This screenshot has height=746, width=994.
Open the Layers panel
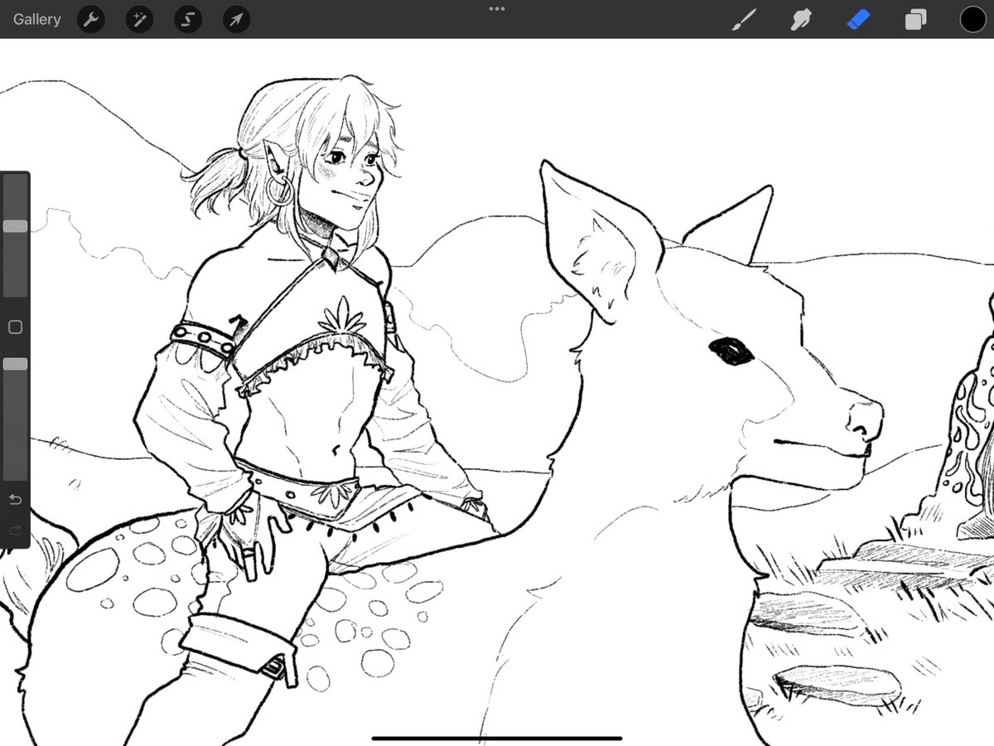(x=915, y=19)
